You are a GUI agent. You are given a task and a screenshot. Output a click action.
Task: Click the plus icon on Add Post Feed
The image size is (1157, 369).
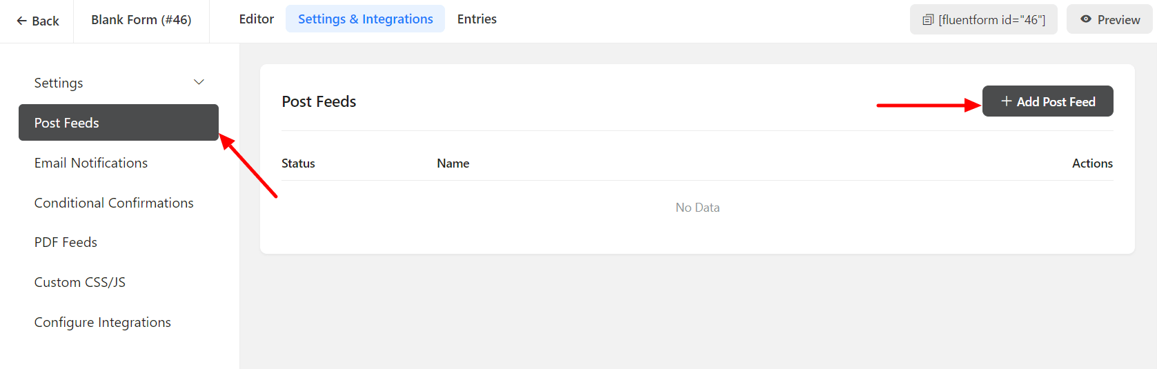click(1007, 101)
